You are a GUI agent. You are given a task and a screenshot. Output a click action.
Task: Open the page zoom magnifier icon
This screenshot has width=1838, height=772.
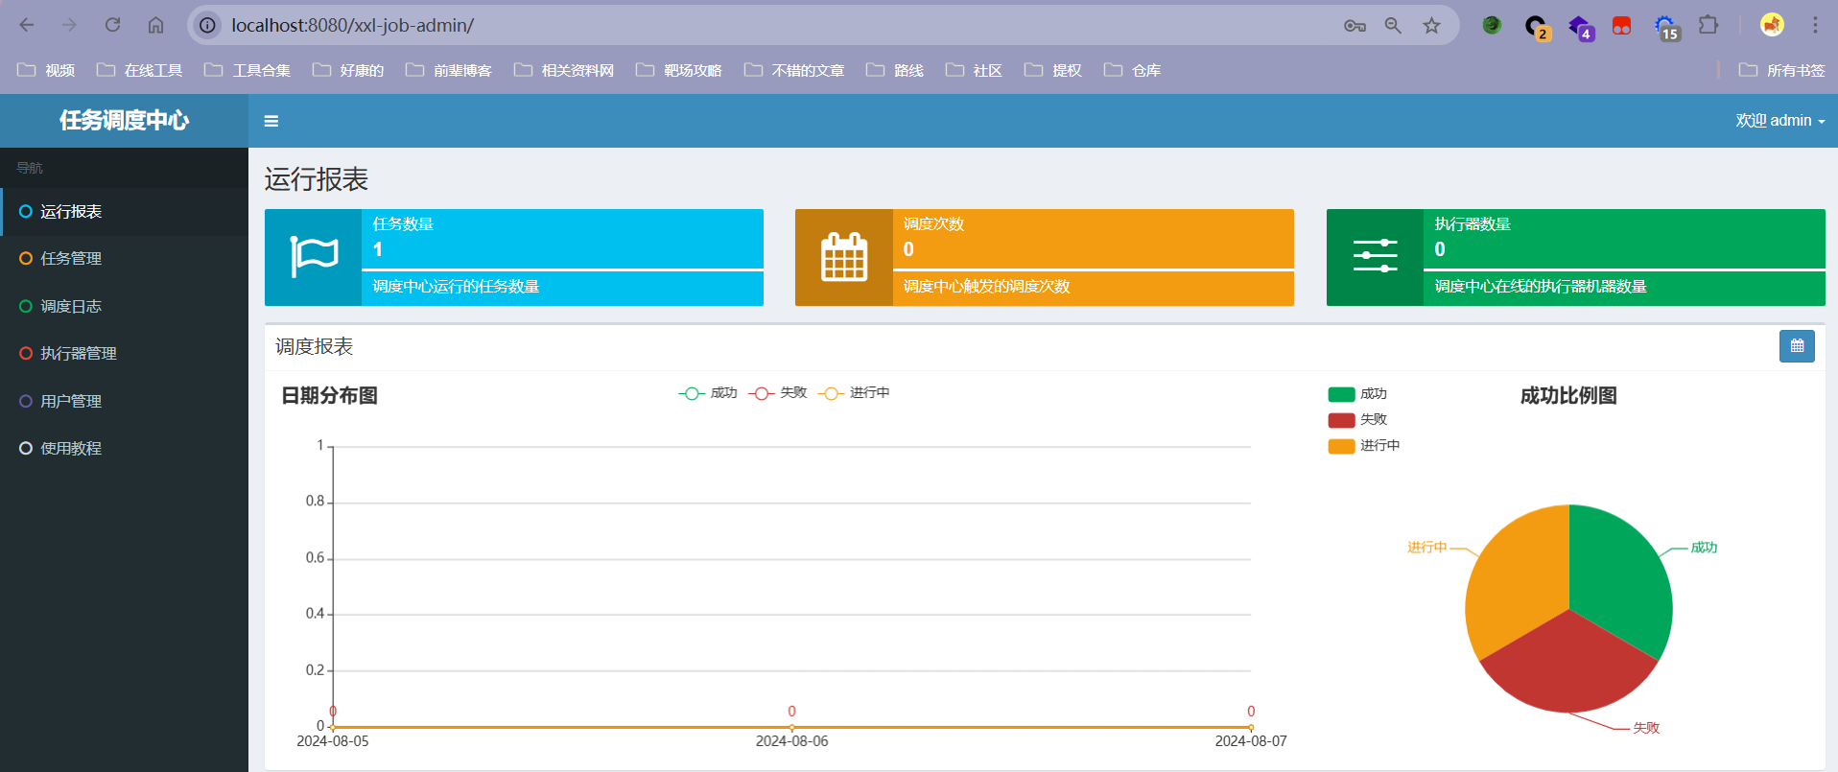(x=1393, y=26)
